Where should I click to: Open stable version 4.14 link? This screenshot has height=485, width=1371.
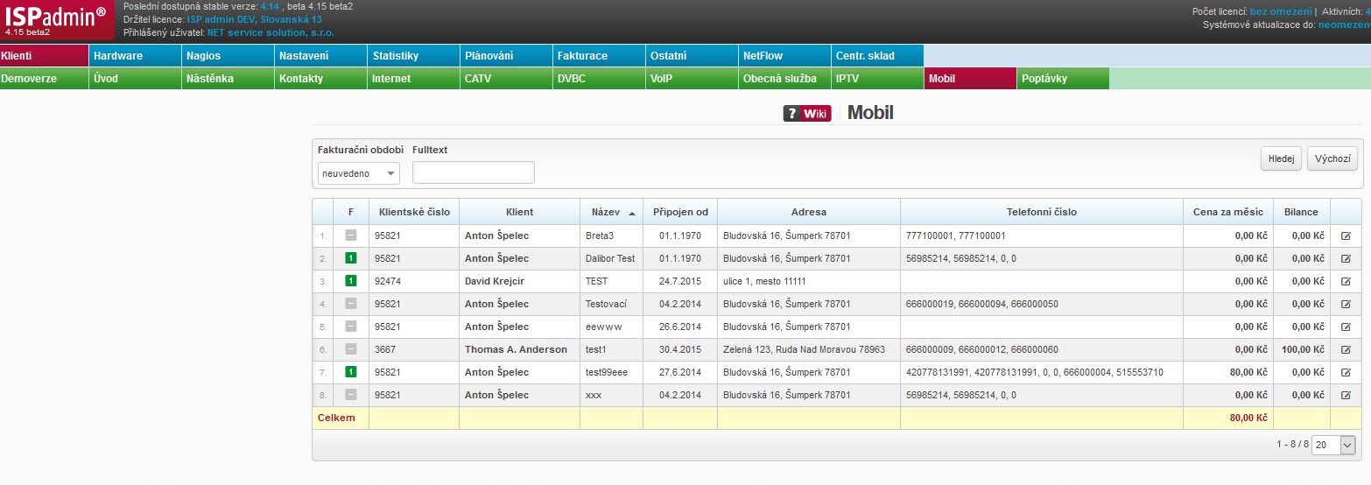pyautogui.click(x=269, y=6)
